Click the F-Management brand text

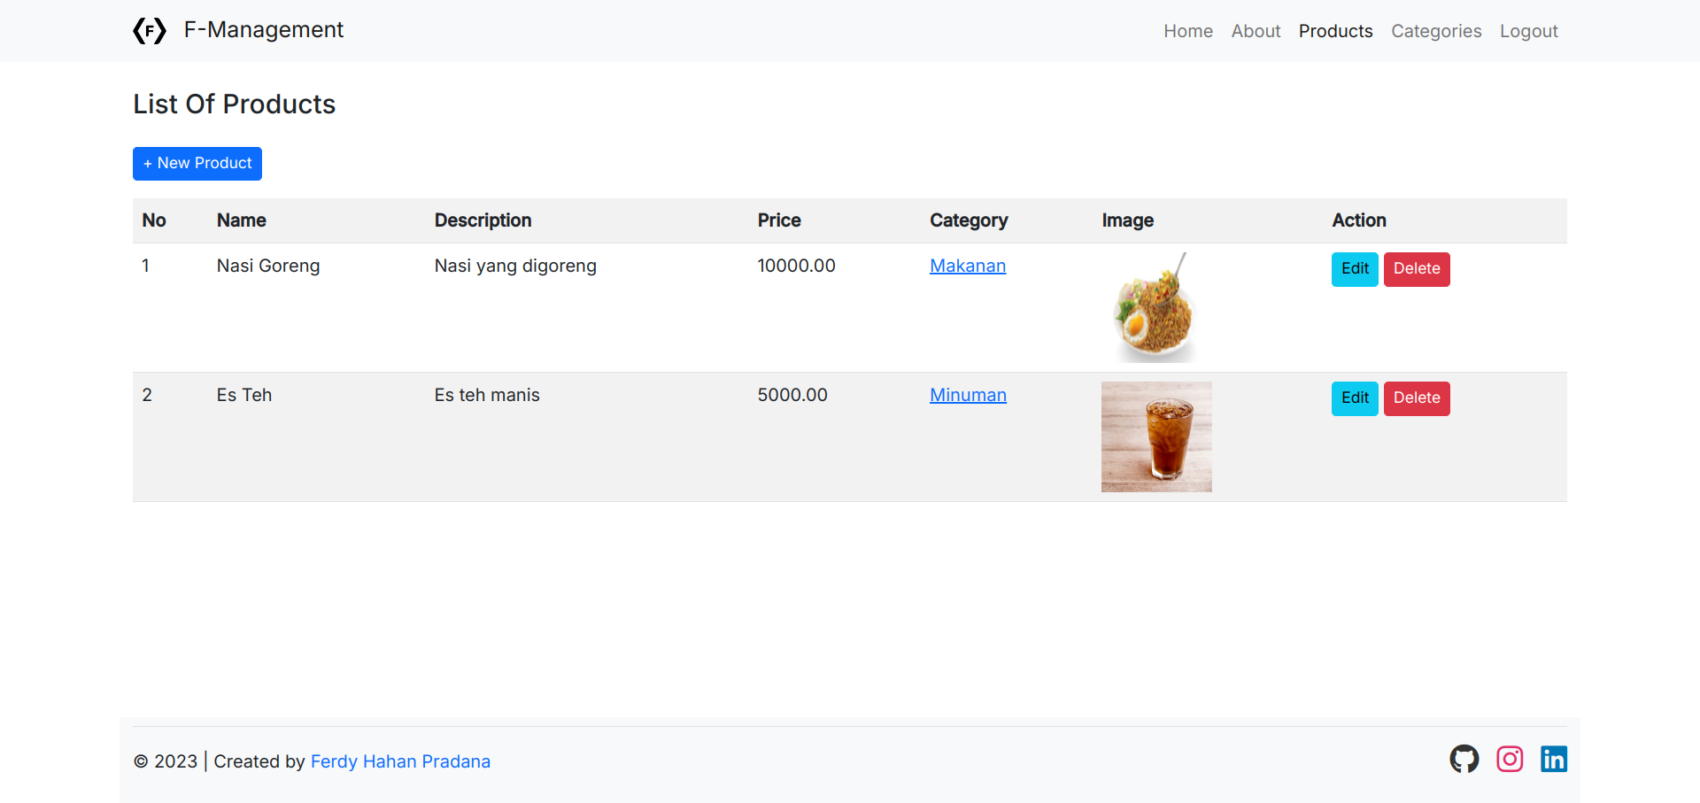coord(263,30)
